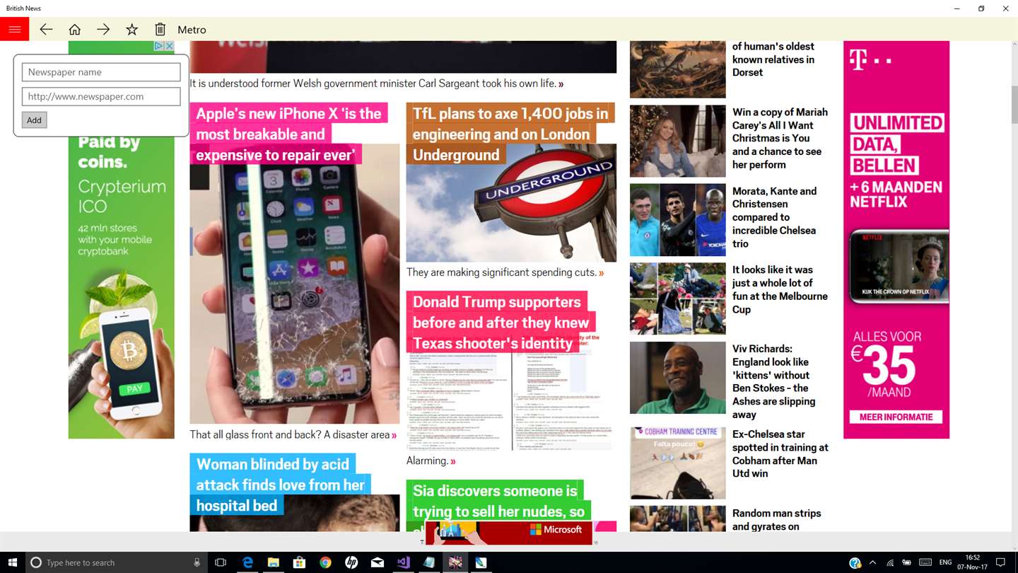This screenshot has height=573, width=1018.
Task: Go forward with the right arrow
Action: click(103, 29)
